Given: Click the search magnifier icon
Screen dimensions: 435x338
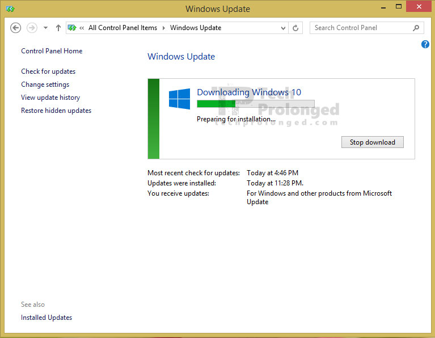Looking at the screenshot, I should 416,28.
